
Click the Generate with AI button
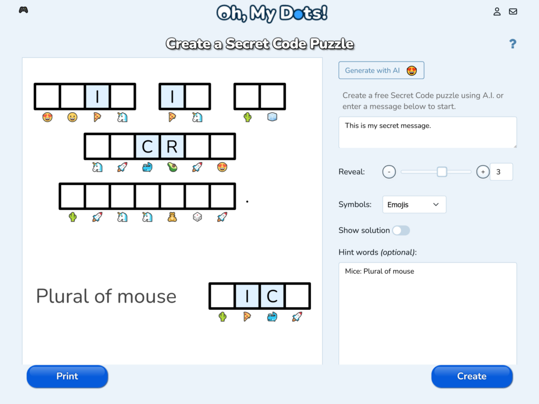[381, 70]
